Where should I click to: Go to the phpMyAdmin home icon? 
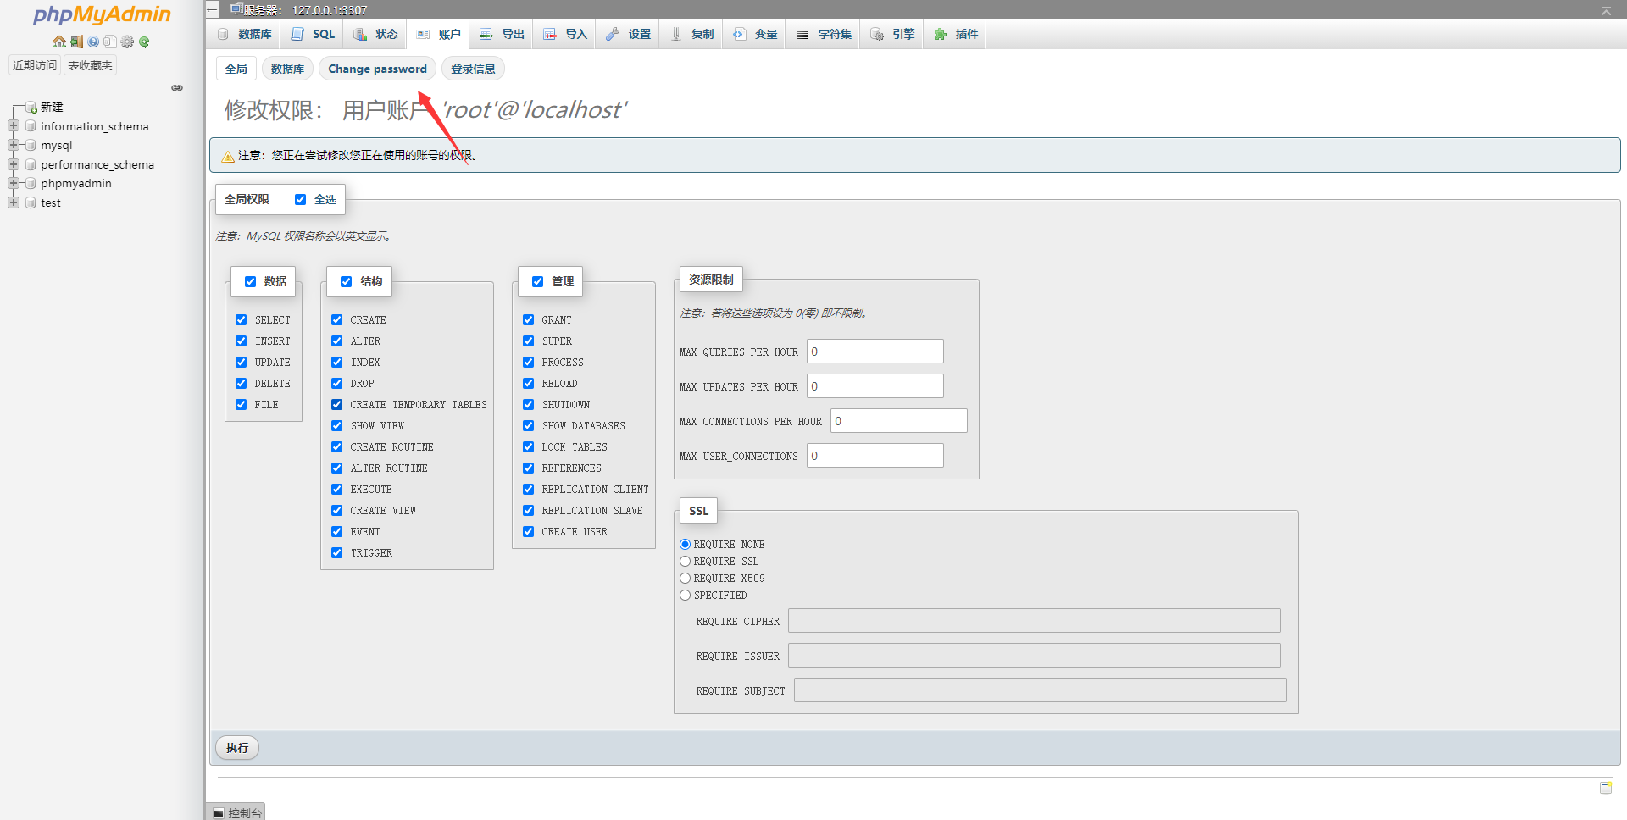[58, 42]
